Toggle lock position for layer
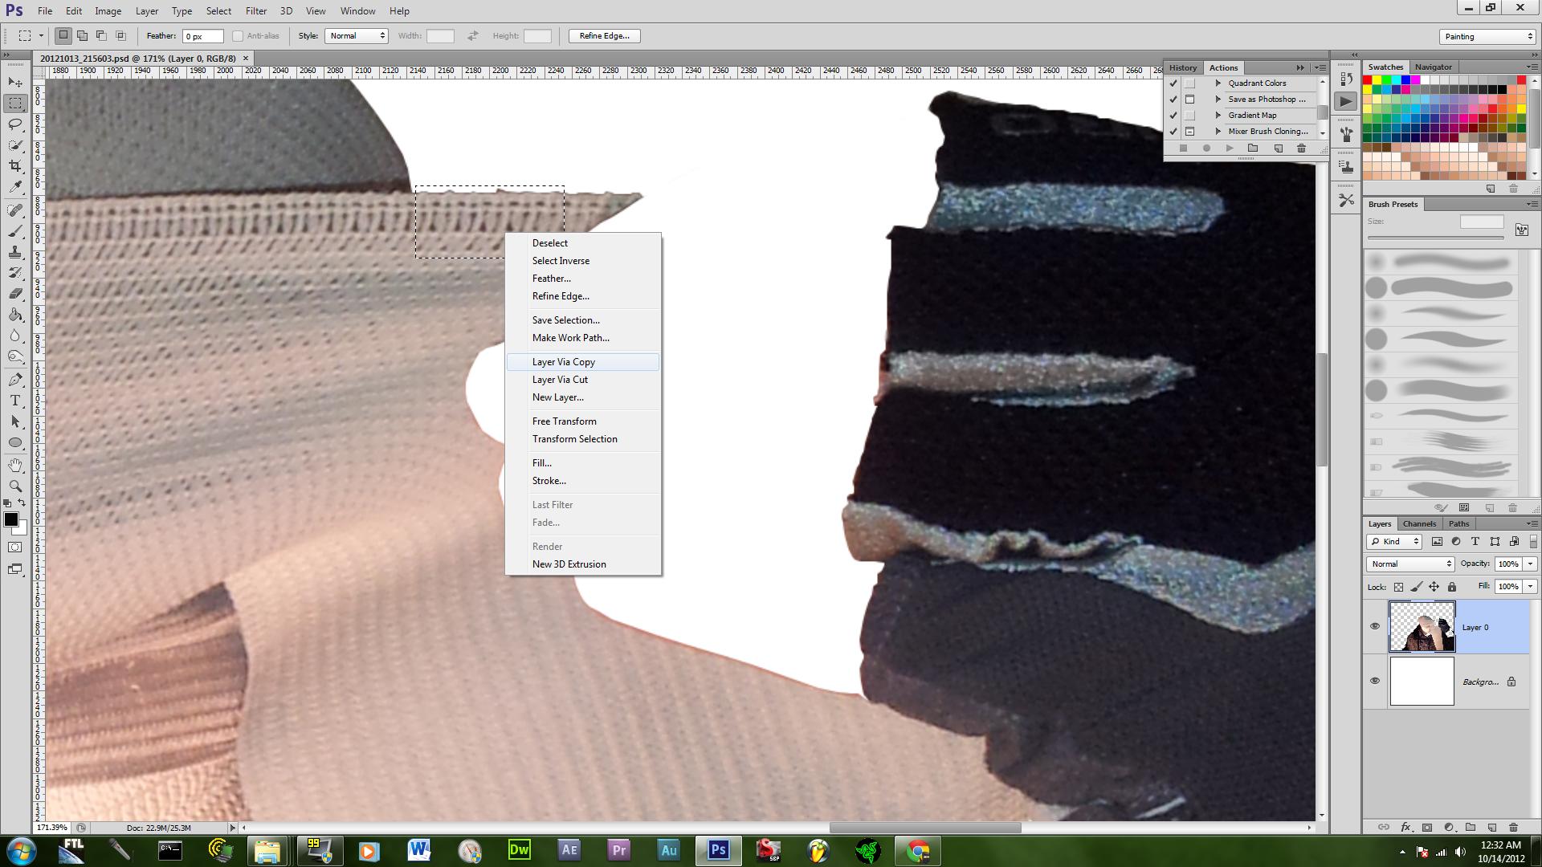 [1434, 587]
